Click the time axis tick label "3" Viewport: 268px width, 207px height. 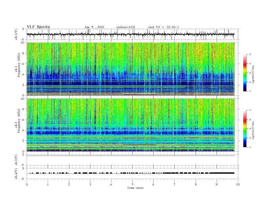tap(90, 184)
